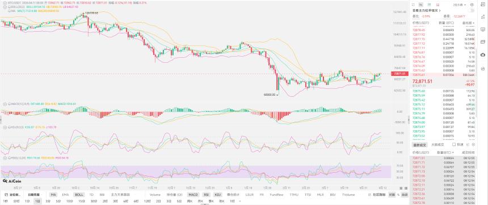This screenshot has width=488, height=205.
Task: Check the 极速 checkbox
Action: (454, 144)
